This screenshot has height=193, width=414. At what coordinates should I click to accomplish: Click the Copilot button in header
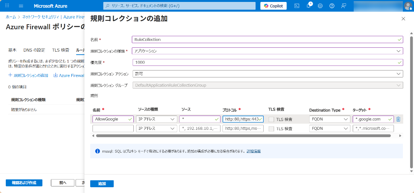[x=273, y=6]
